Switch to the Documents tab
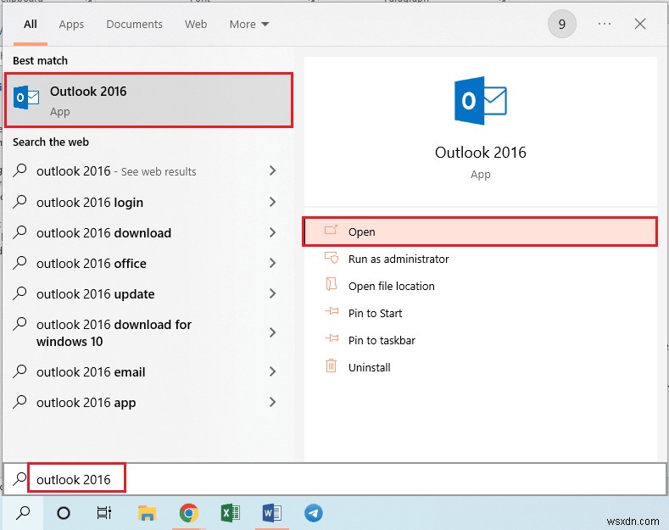669x530 pixels. tap(135, 25)
